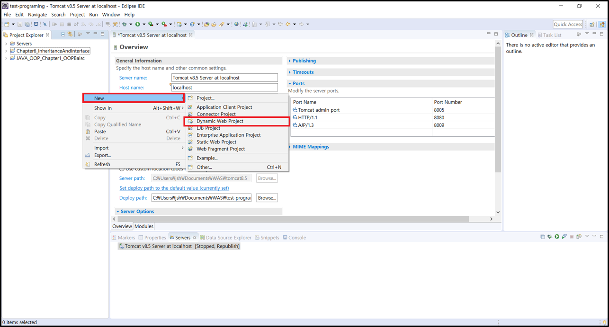Viewport: 609px width, 327px height.
Task: Close the Outline view tab
Action: tap(531, 35)
